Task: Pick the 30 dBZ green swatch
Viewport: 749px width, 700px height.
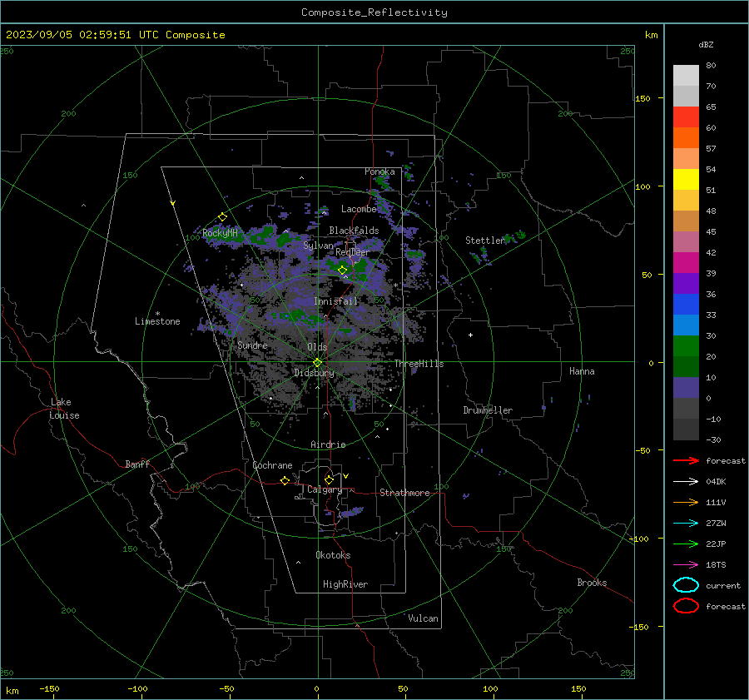Action: pos(686,346)
